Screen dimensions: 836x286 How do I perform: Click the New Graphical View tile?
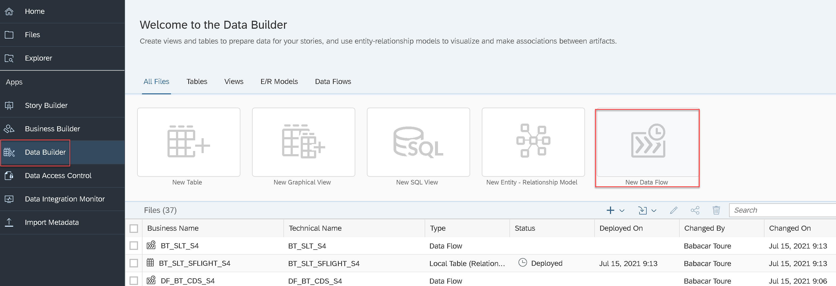coord(303,142)
